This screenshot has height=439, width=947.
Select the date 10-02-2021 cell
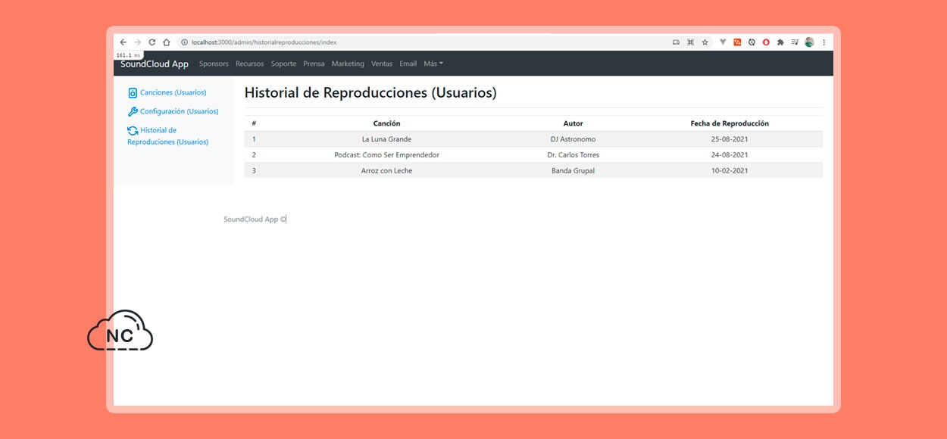[730, 170]
